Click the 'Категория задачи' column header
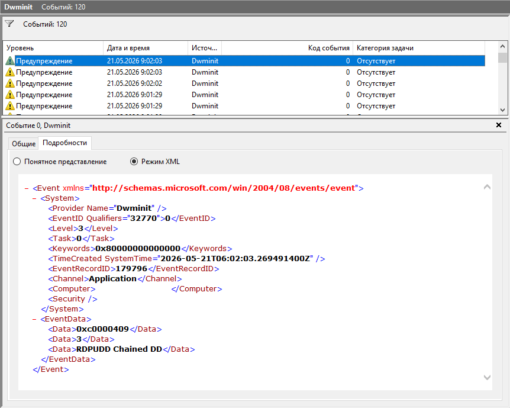 point(419,48)
